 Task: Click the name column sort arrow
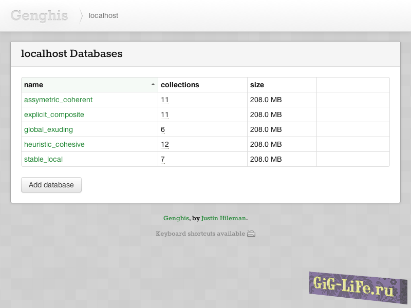[153, 85]
